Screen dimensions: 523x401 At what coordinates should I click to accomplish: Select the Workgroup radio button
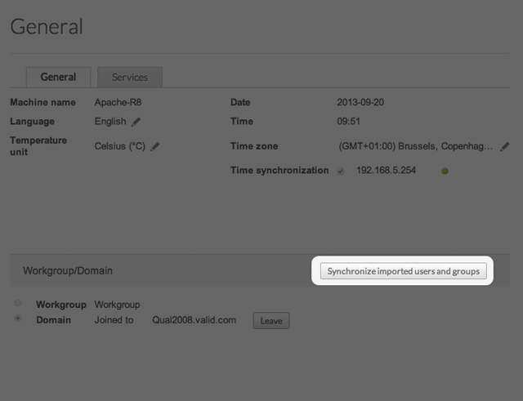point(18,304)
